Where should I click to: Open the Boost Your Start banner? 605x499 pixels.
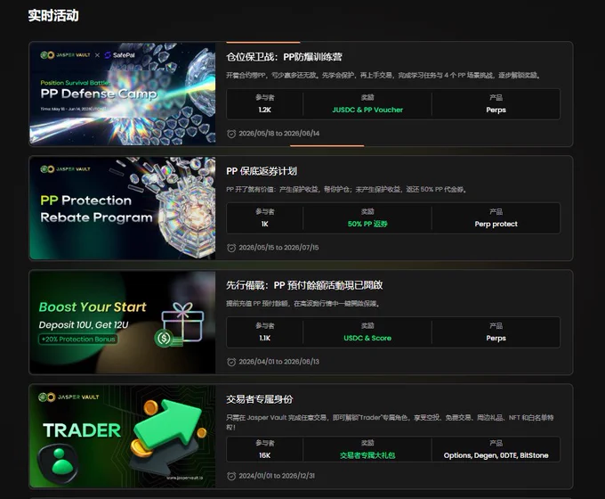[122, 322]
